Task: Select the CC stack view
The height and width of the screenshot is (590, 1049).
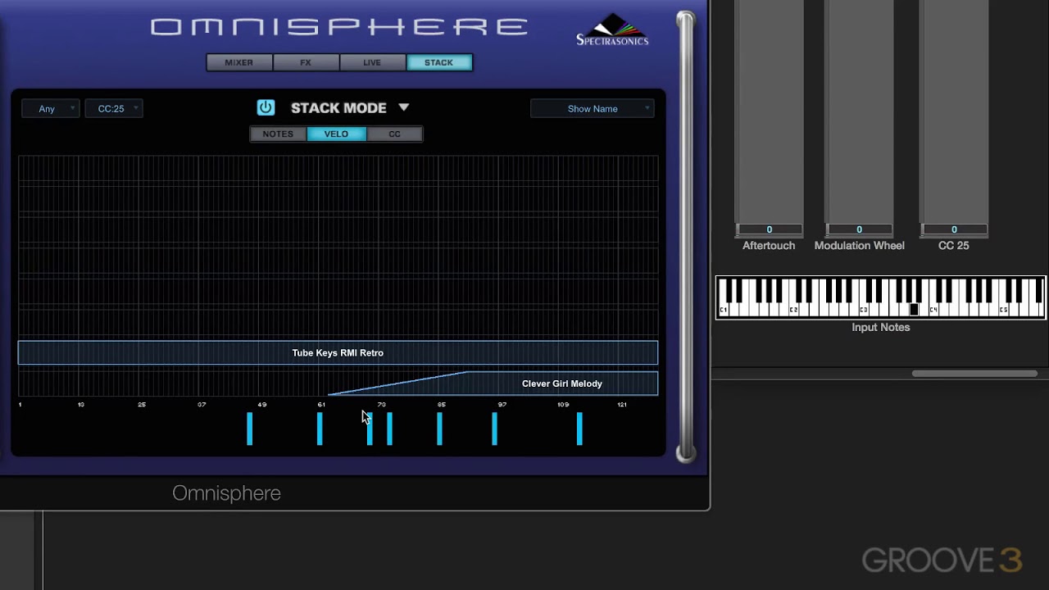Action: pos(394,134)
